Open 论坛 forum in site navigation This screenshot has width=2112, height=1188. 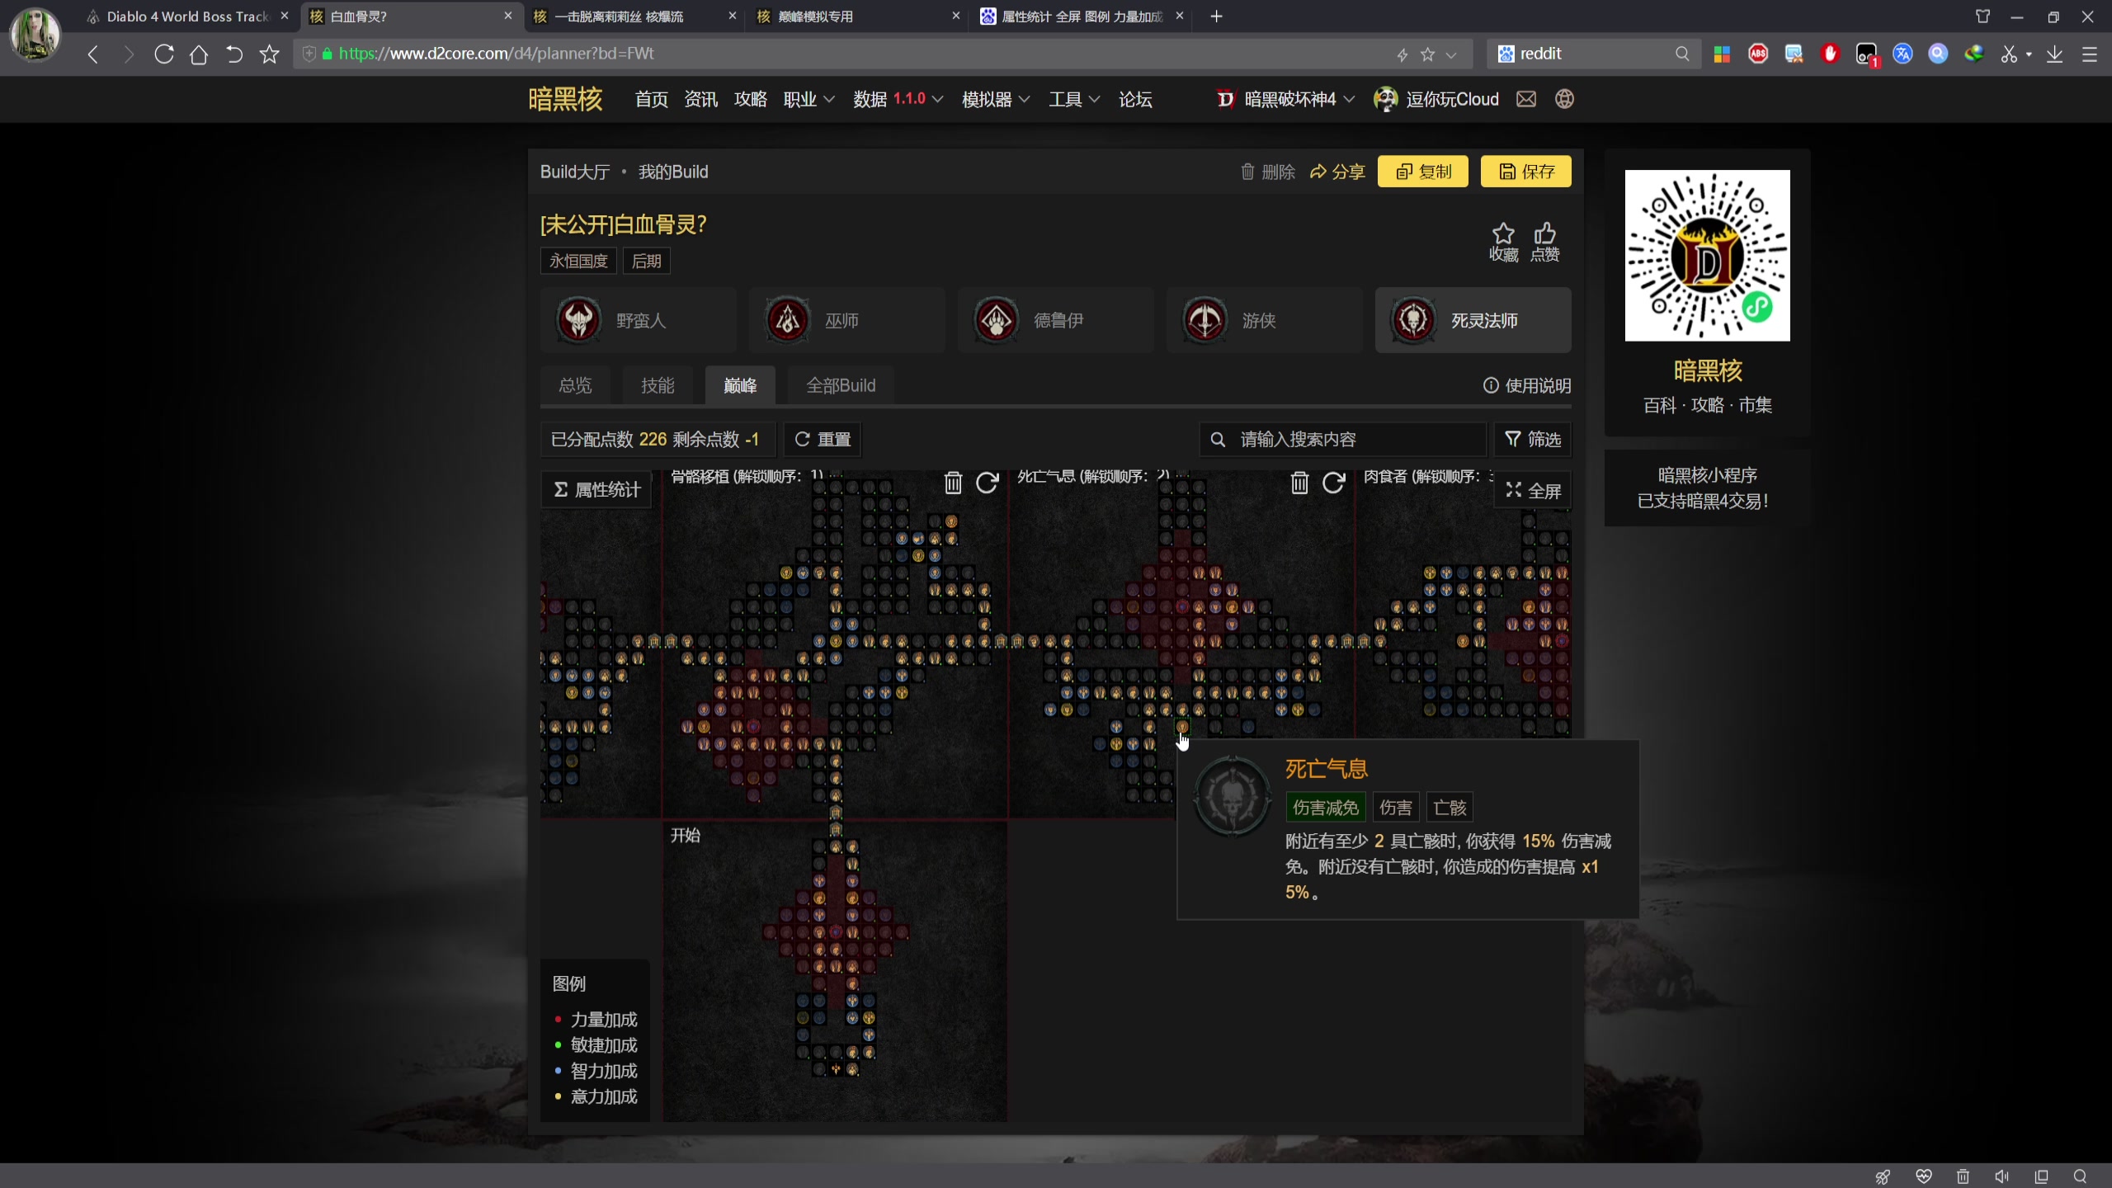click(x=1135, y=99)
